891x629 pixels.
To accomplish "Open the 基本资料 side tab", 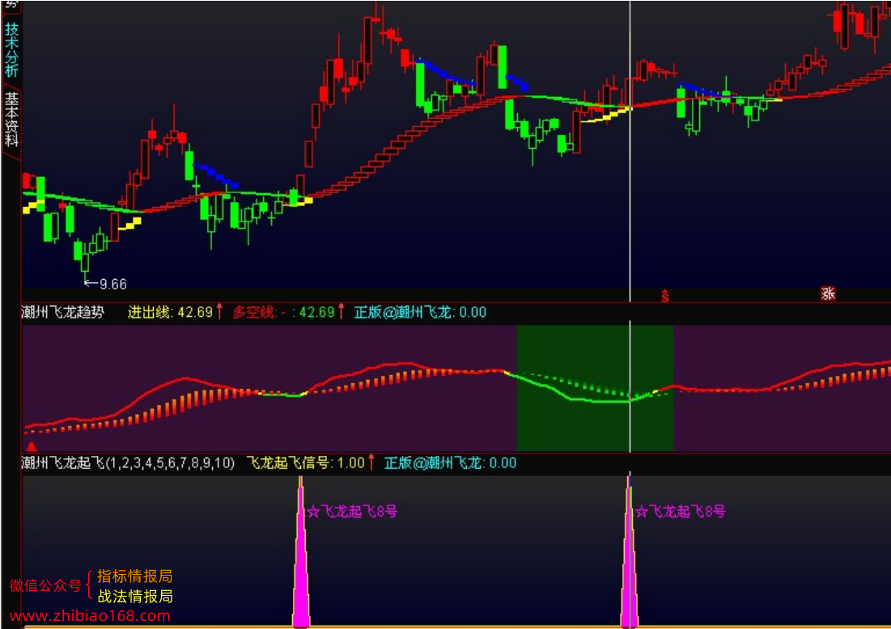I will pyautogui.click(x=11, y=119).
